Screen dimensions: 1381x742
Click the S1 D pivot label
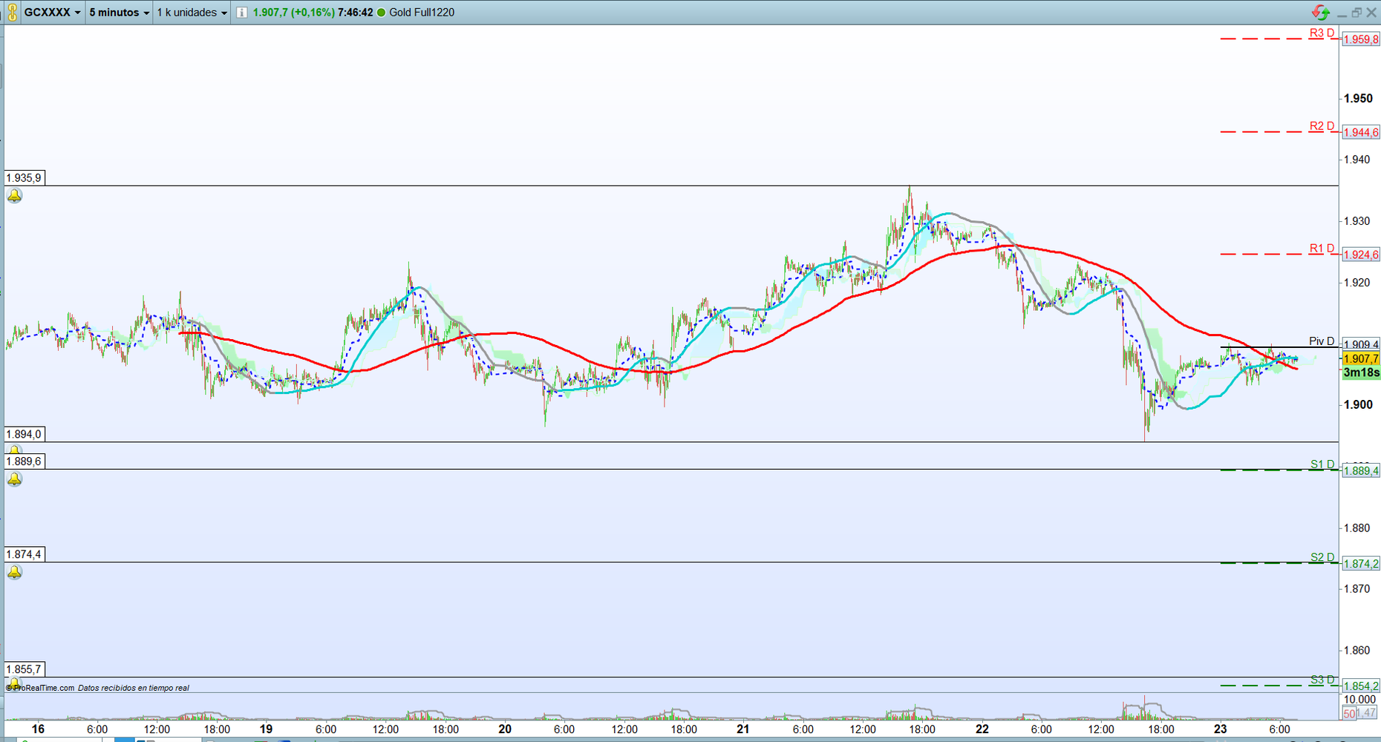click(1322, 464)
